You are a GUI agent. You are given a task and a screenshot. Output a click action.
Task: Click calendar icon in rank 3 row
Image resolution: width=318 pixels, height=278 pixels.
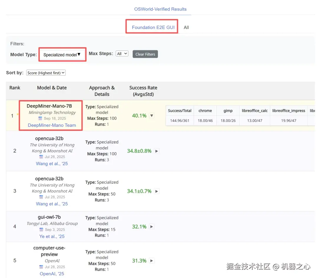coord(41,197)
